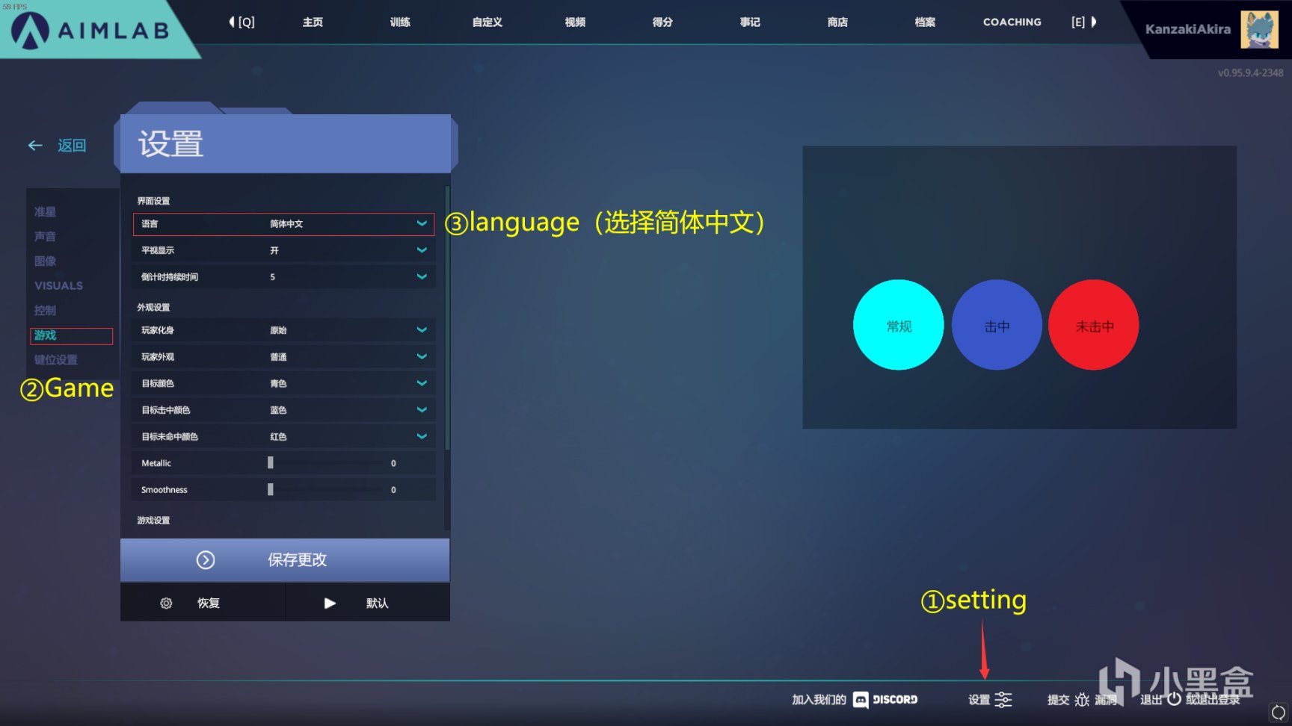Click the 提交漏洞 report button
This screenshot has height=726, width=1292.
pyautogui.click(x=1082, y=700)
